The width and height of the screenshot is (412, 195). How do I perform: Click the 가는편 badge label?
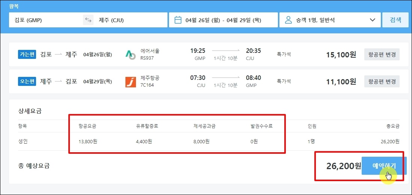point(27,55)
